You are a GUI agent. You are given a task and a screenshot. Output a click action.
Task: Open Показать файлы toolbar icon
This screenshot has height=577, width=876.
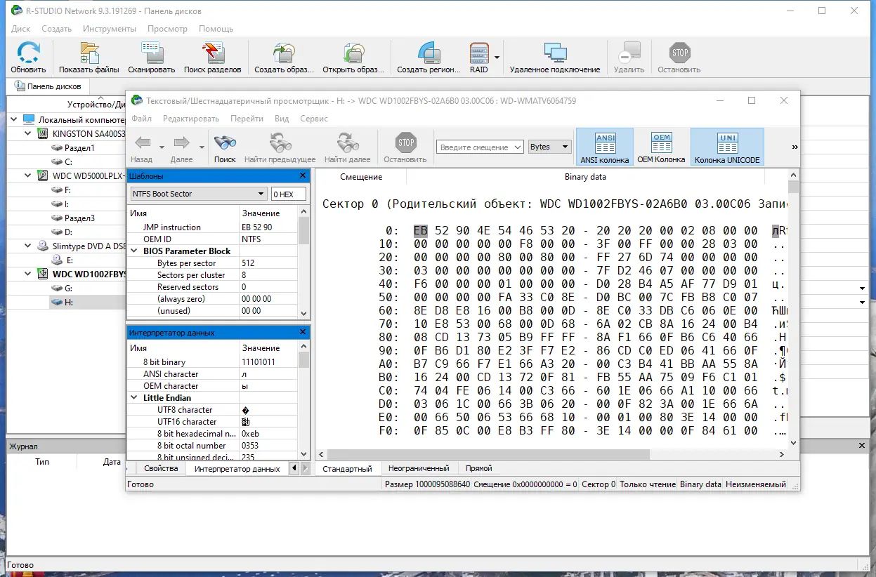[x=89, y=53]
